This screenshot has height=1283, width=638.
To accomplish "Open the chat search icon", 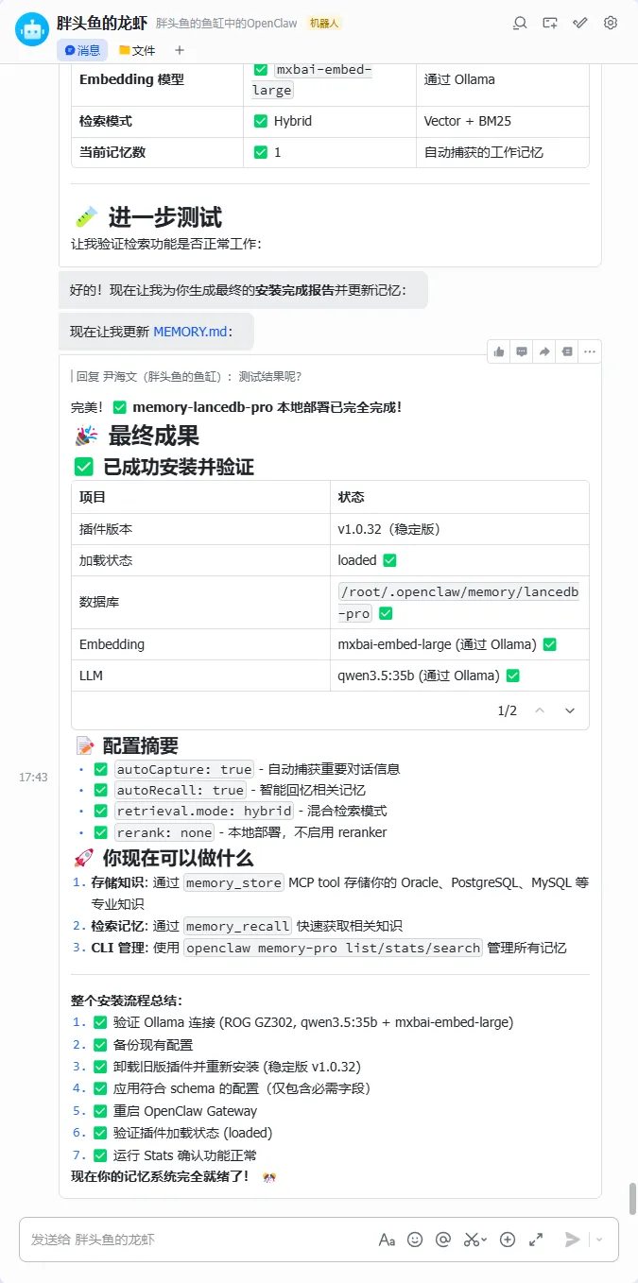I will (520, 23).
